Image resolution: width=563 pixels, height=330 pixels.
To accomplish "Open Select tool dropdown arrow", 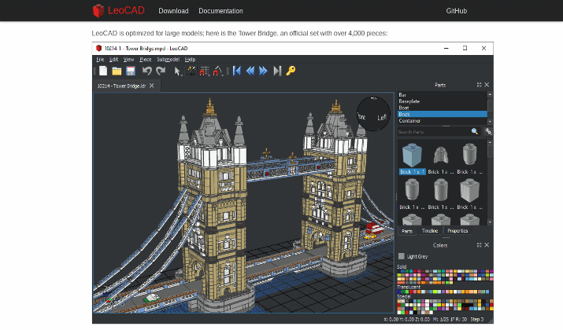I will [182, 75].
